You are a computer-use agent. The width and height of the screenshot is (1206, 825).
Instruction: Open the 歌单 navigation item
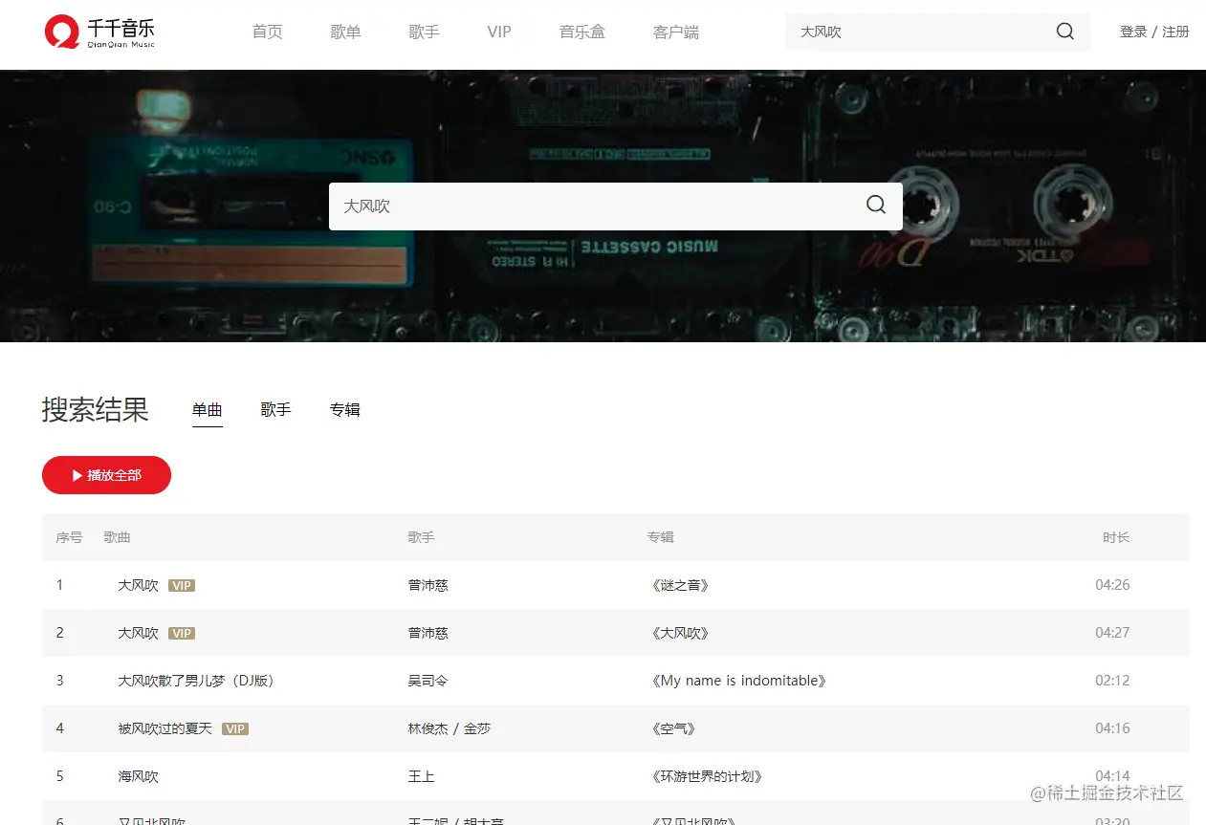(x=346, y=32)
